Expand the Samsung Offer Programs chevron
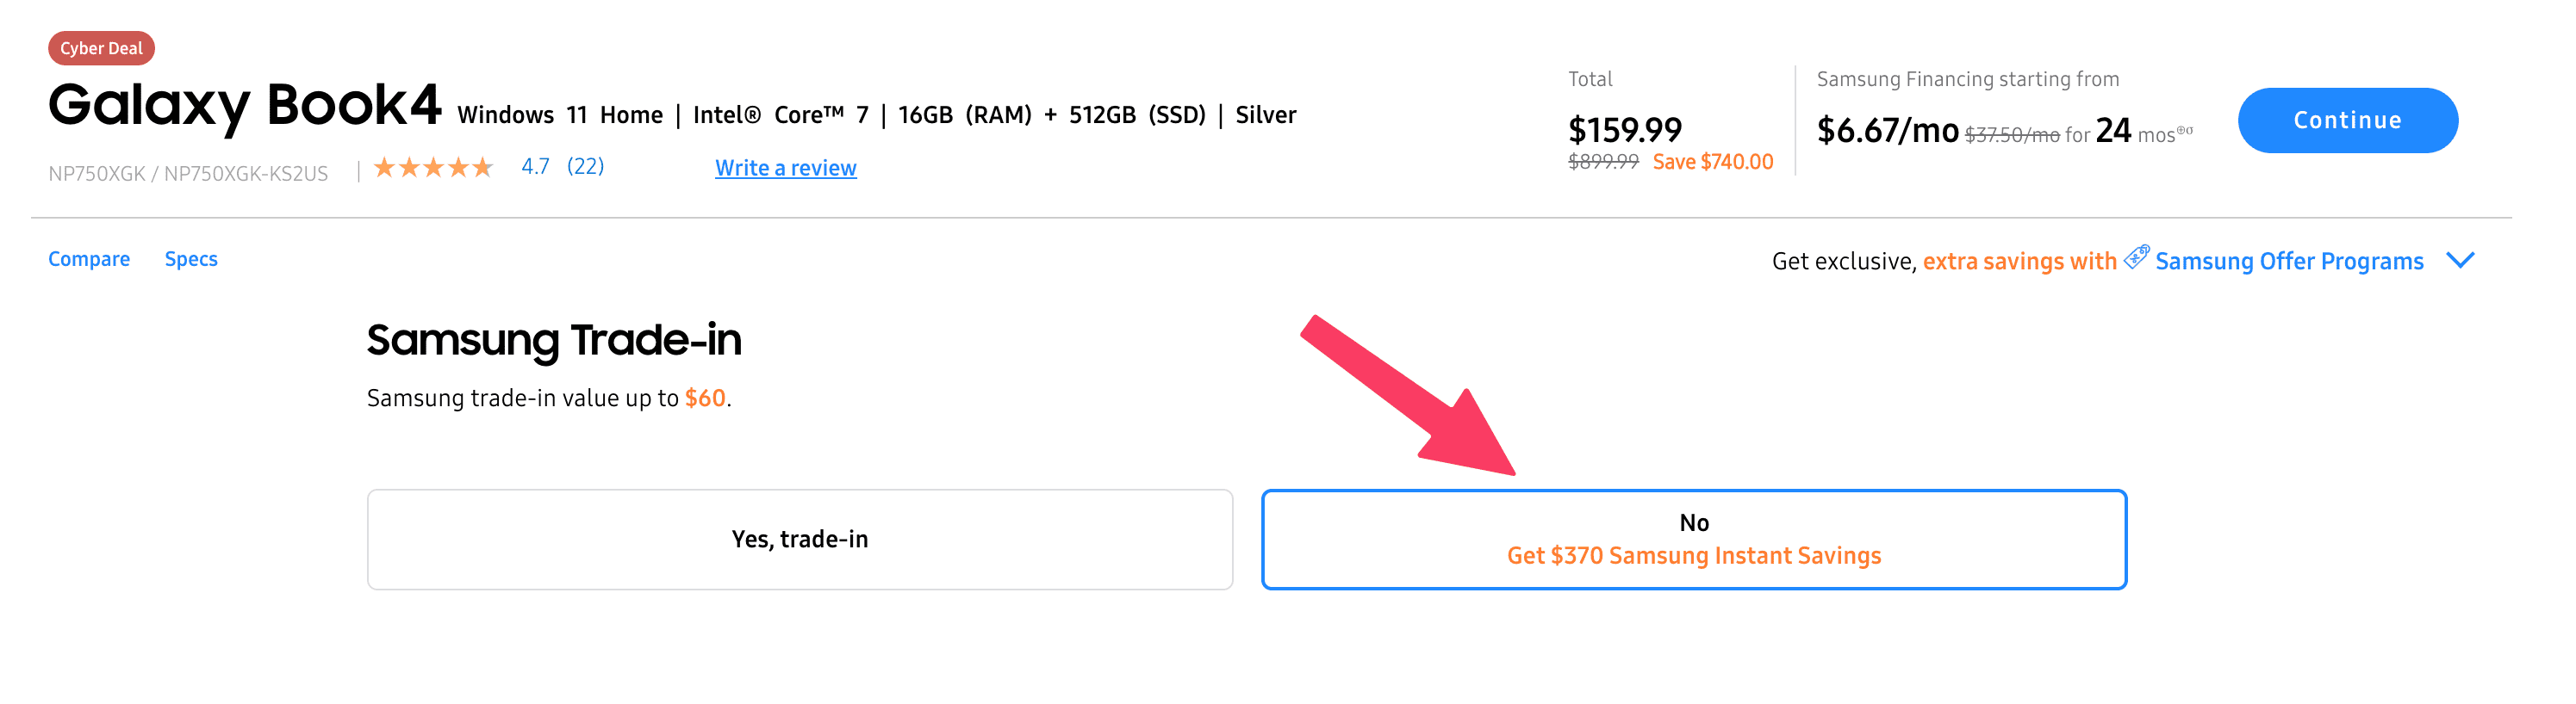This screenshot has height=704, width=2576. click(x=2459, y=261)
